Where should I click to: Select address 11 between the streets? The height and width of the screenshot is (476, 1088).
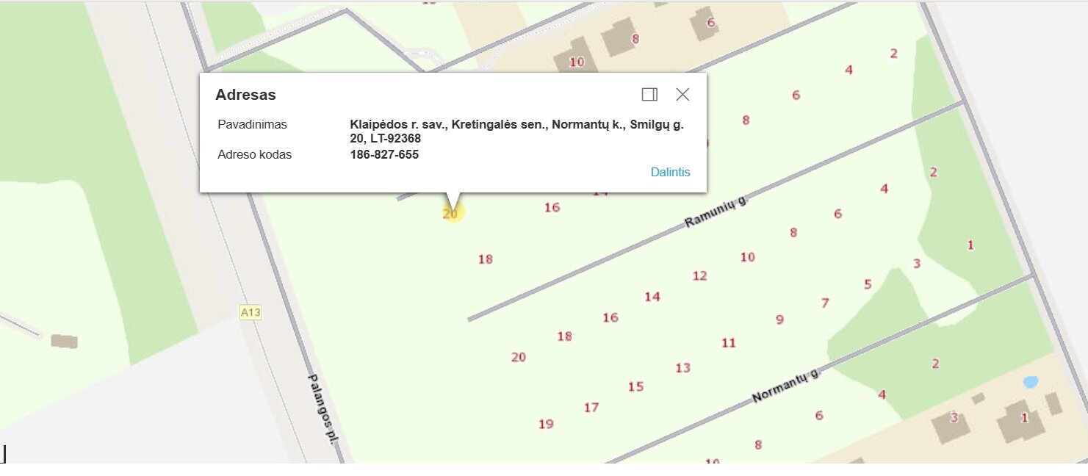point(728,343)
